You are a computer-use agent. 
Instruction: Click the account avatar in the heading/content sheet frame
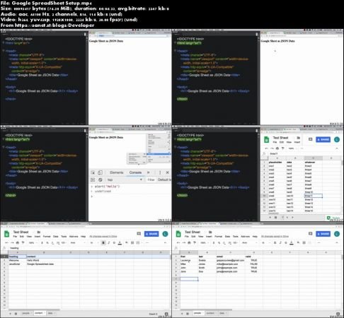[x=165, y=234]
